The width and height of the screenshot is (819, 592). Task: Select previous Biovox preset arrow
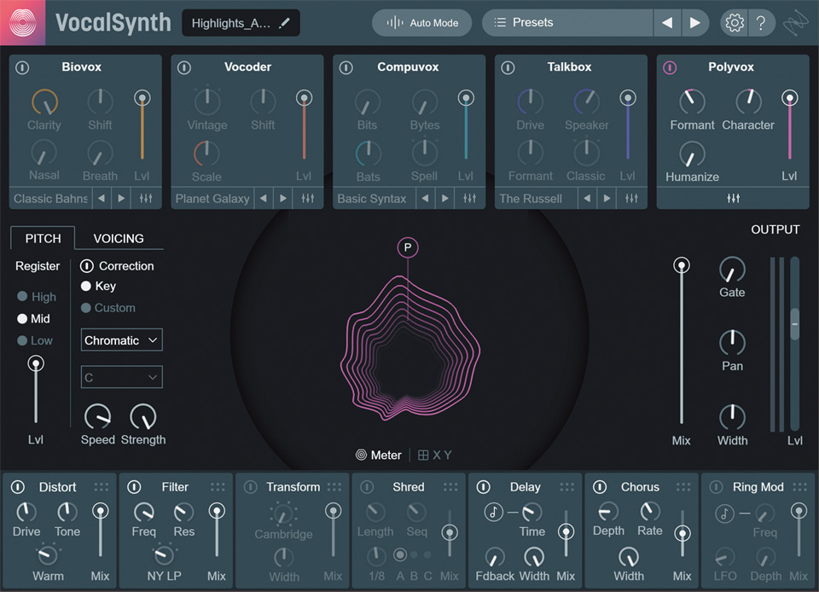(x=102, y=199)
